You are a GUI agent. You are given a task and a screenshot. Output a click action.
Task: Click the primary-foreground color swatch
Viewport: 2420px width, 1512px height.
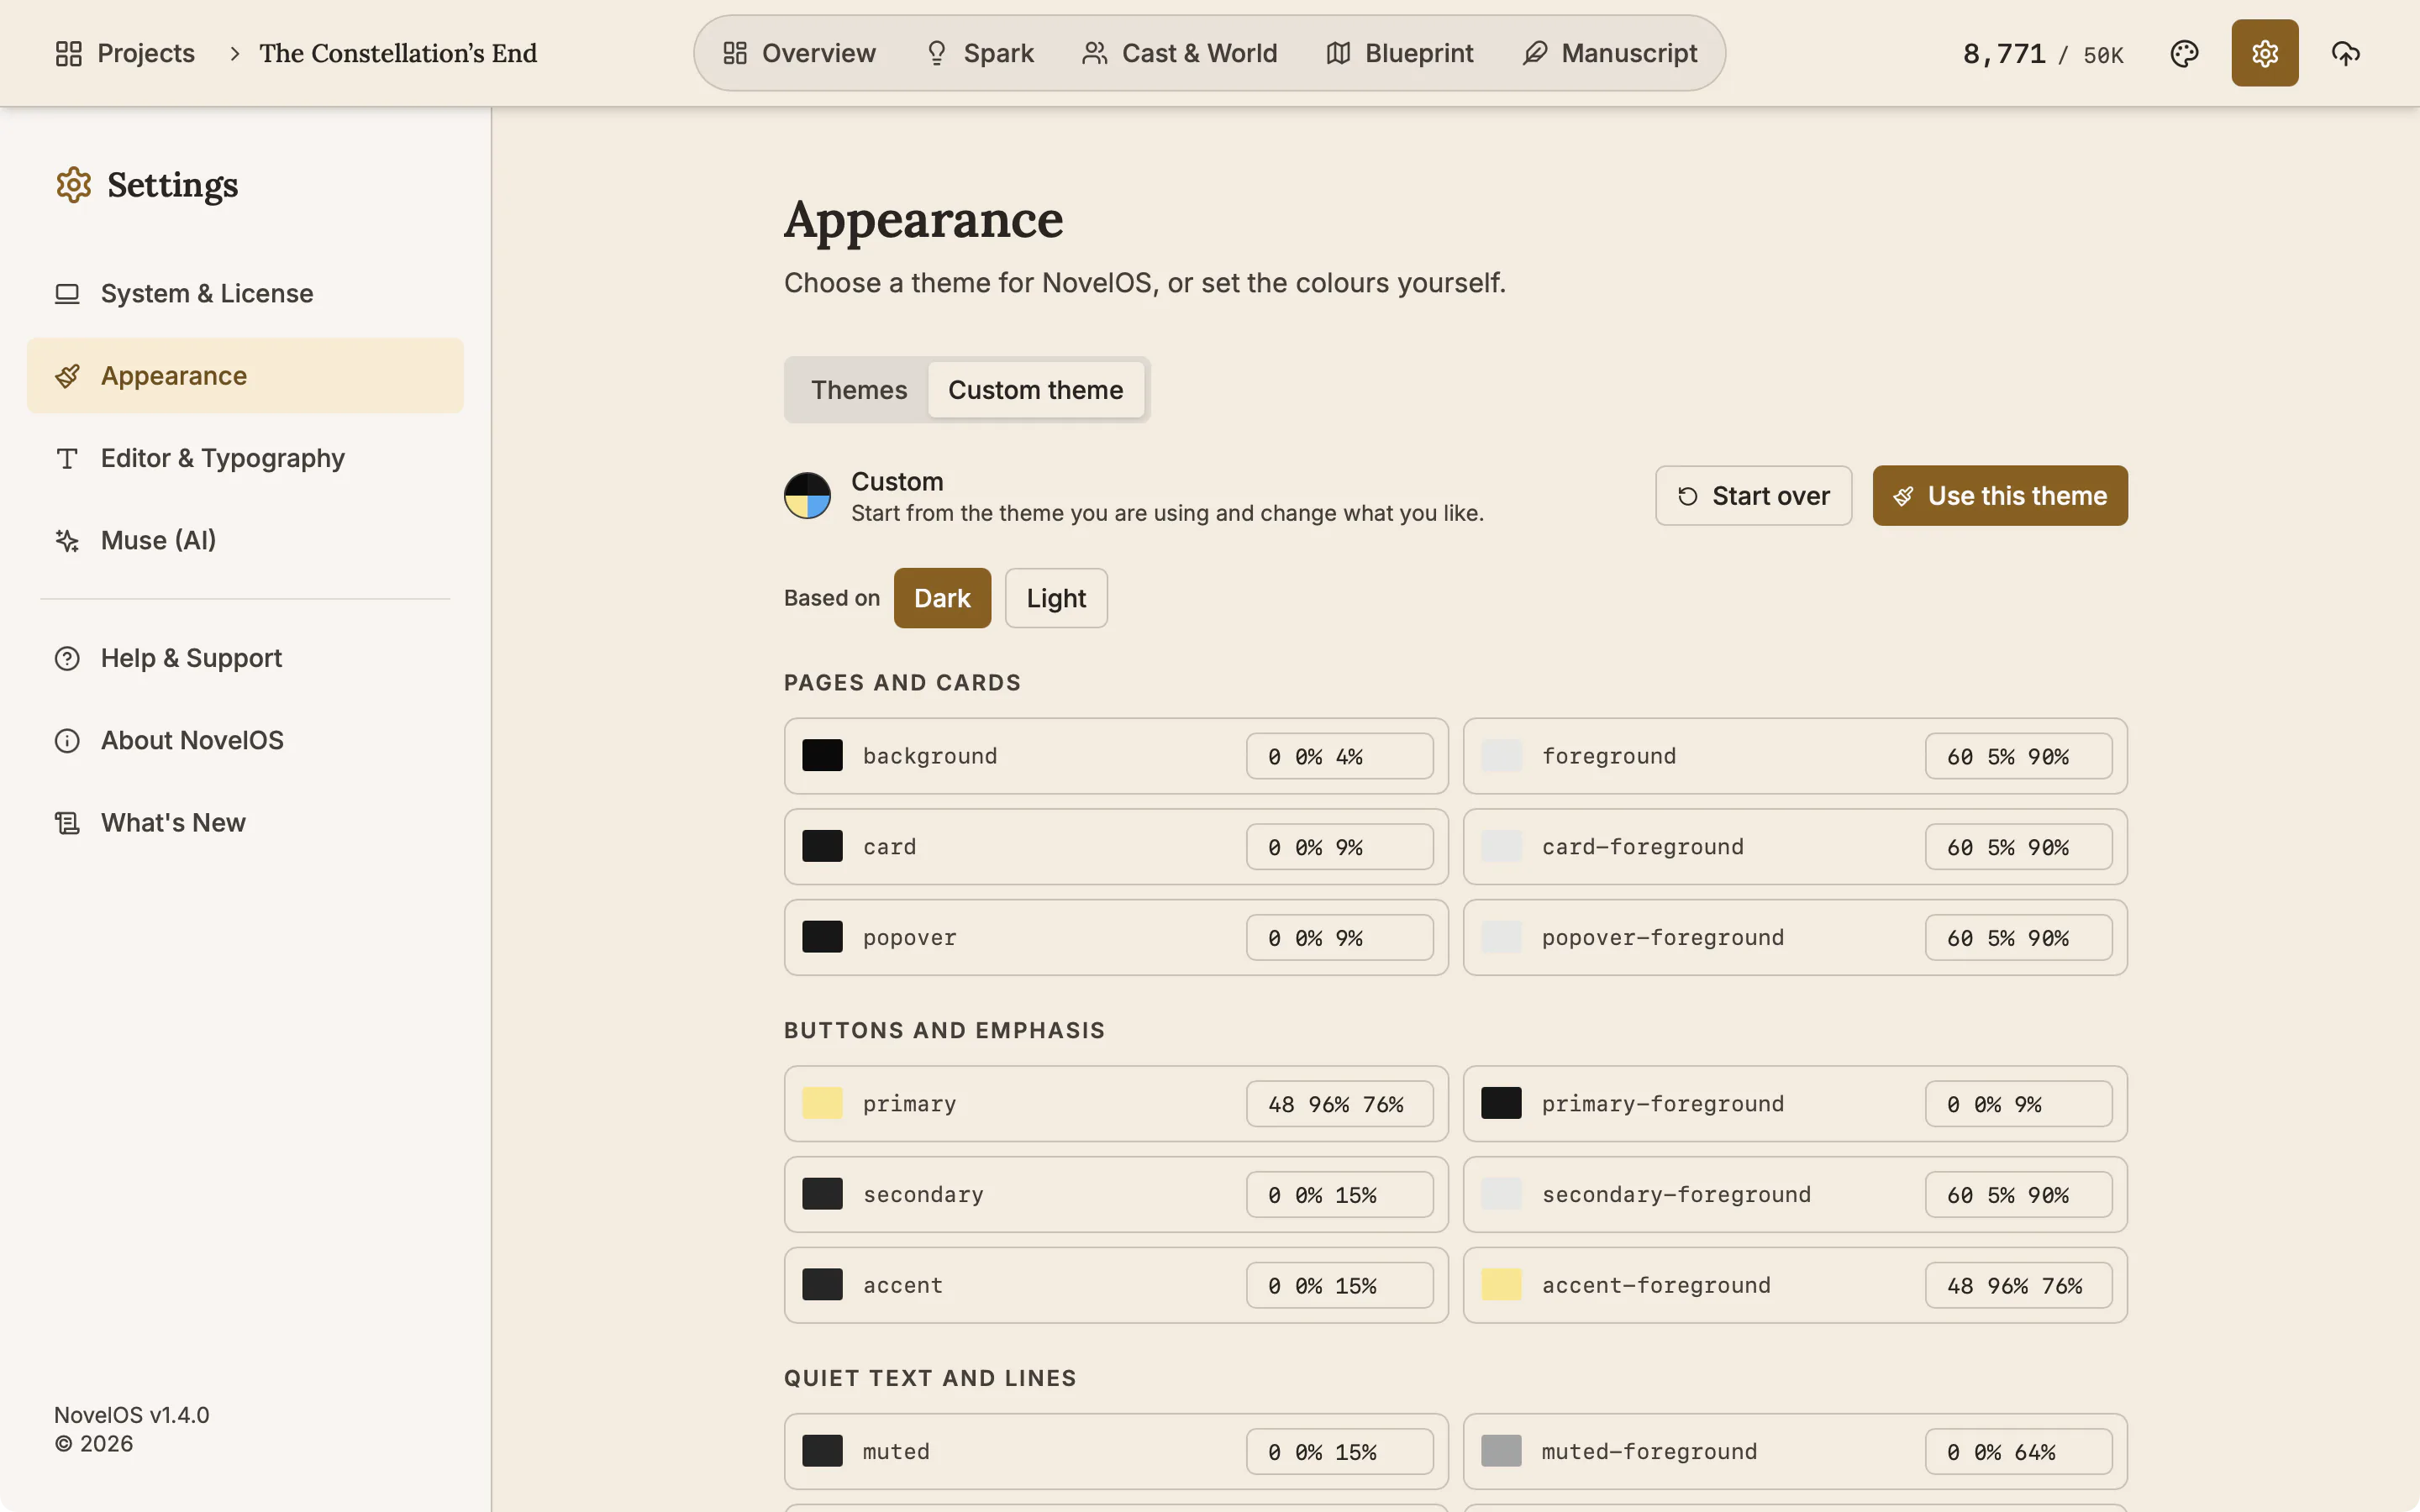coord(1501,1104)
